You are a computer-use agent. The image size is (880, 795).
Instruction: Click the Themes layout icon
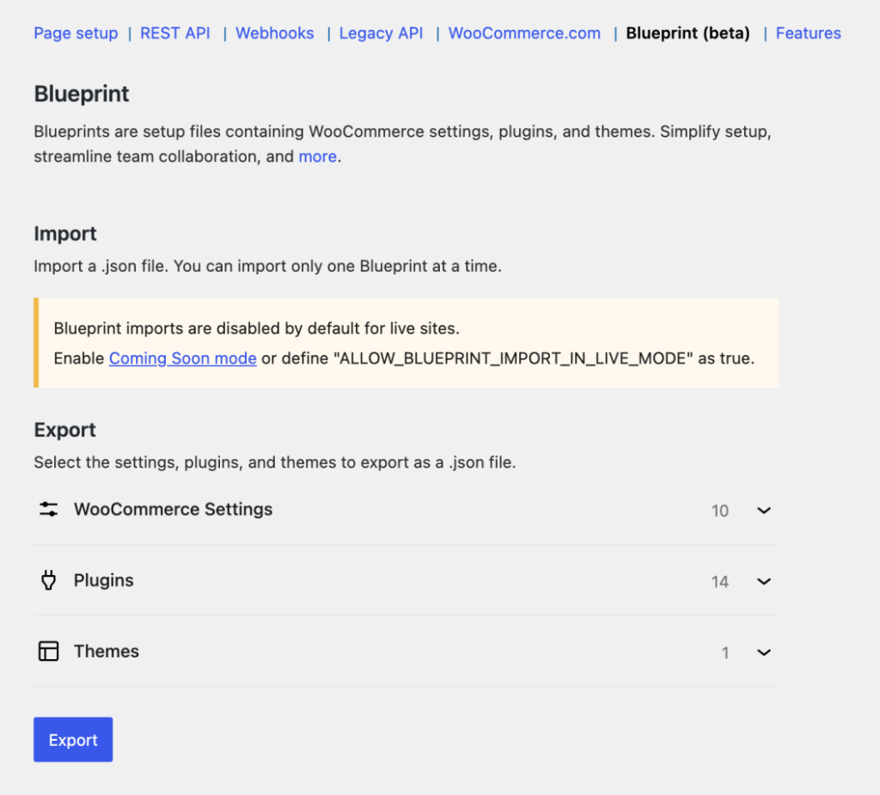49,651
